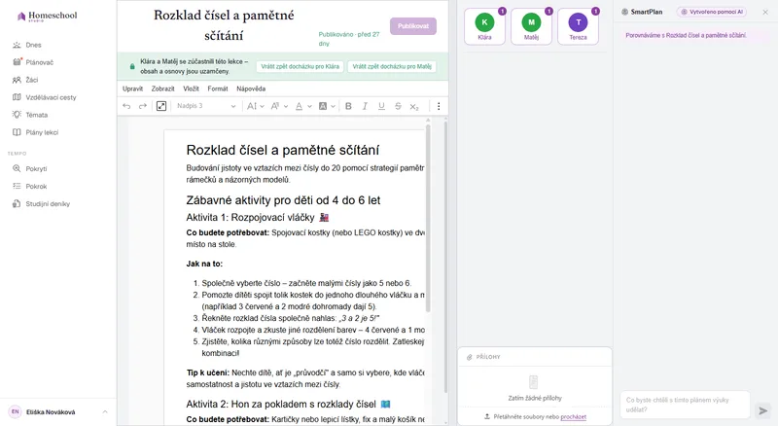The width and height of the screenshot is (778, 426).
Task: Open the Zobrazit menu
Action: (x=162, y=89)
